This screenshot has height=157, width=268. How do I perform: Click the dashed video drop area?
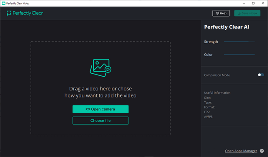point(100,88)
